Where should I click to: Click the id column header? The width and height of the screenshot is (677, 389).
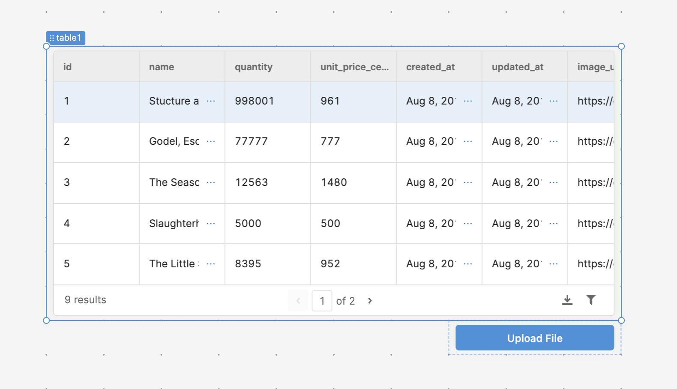(x=68, y=67)
